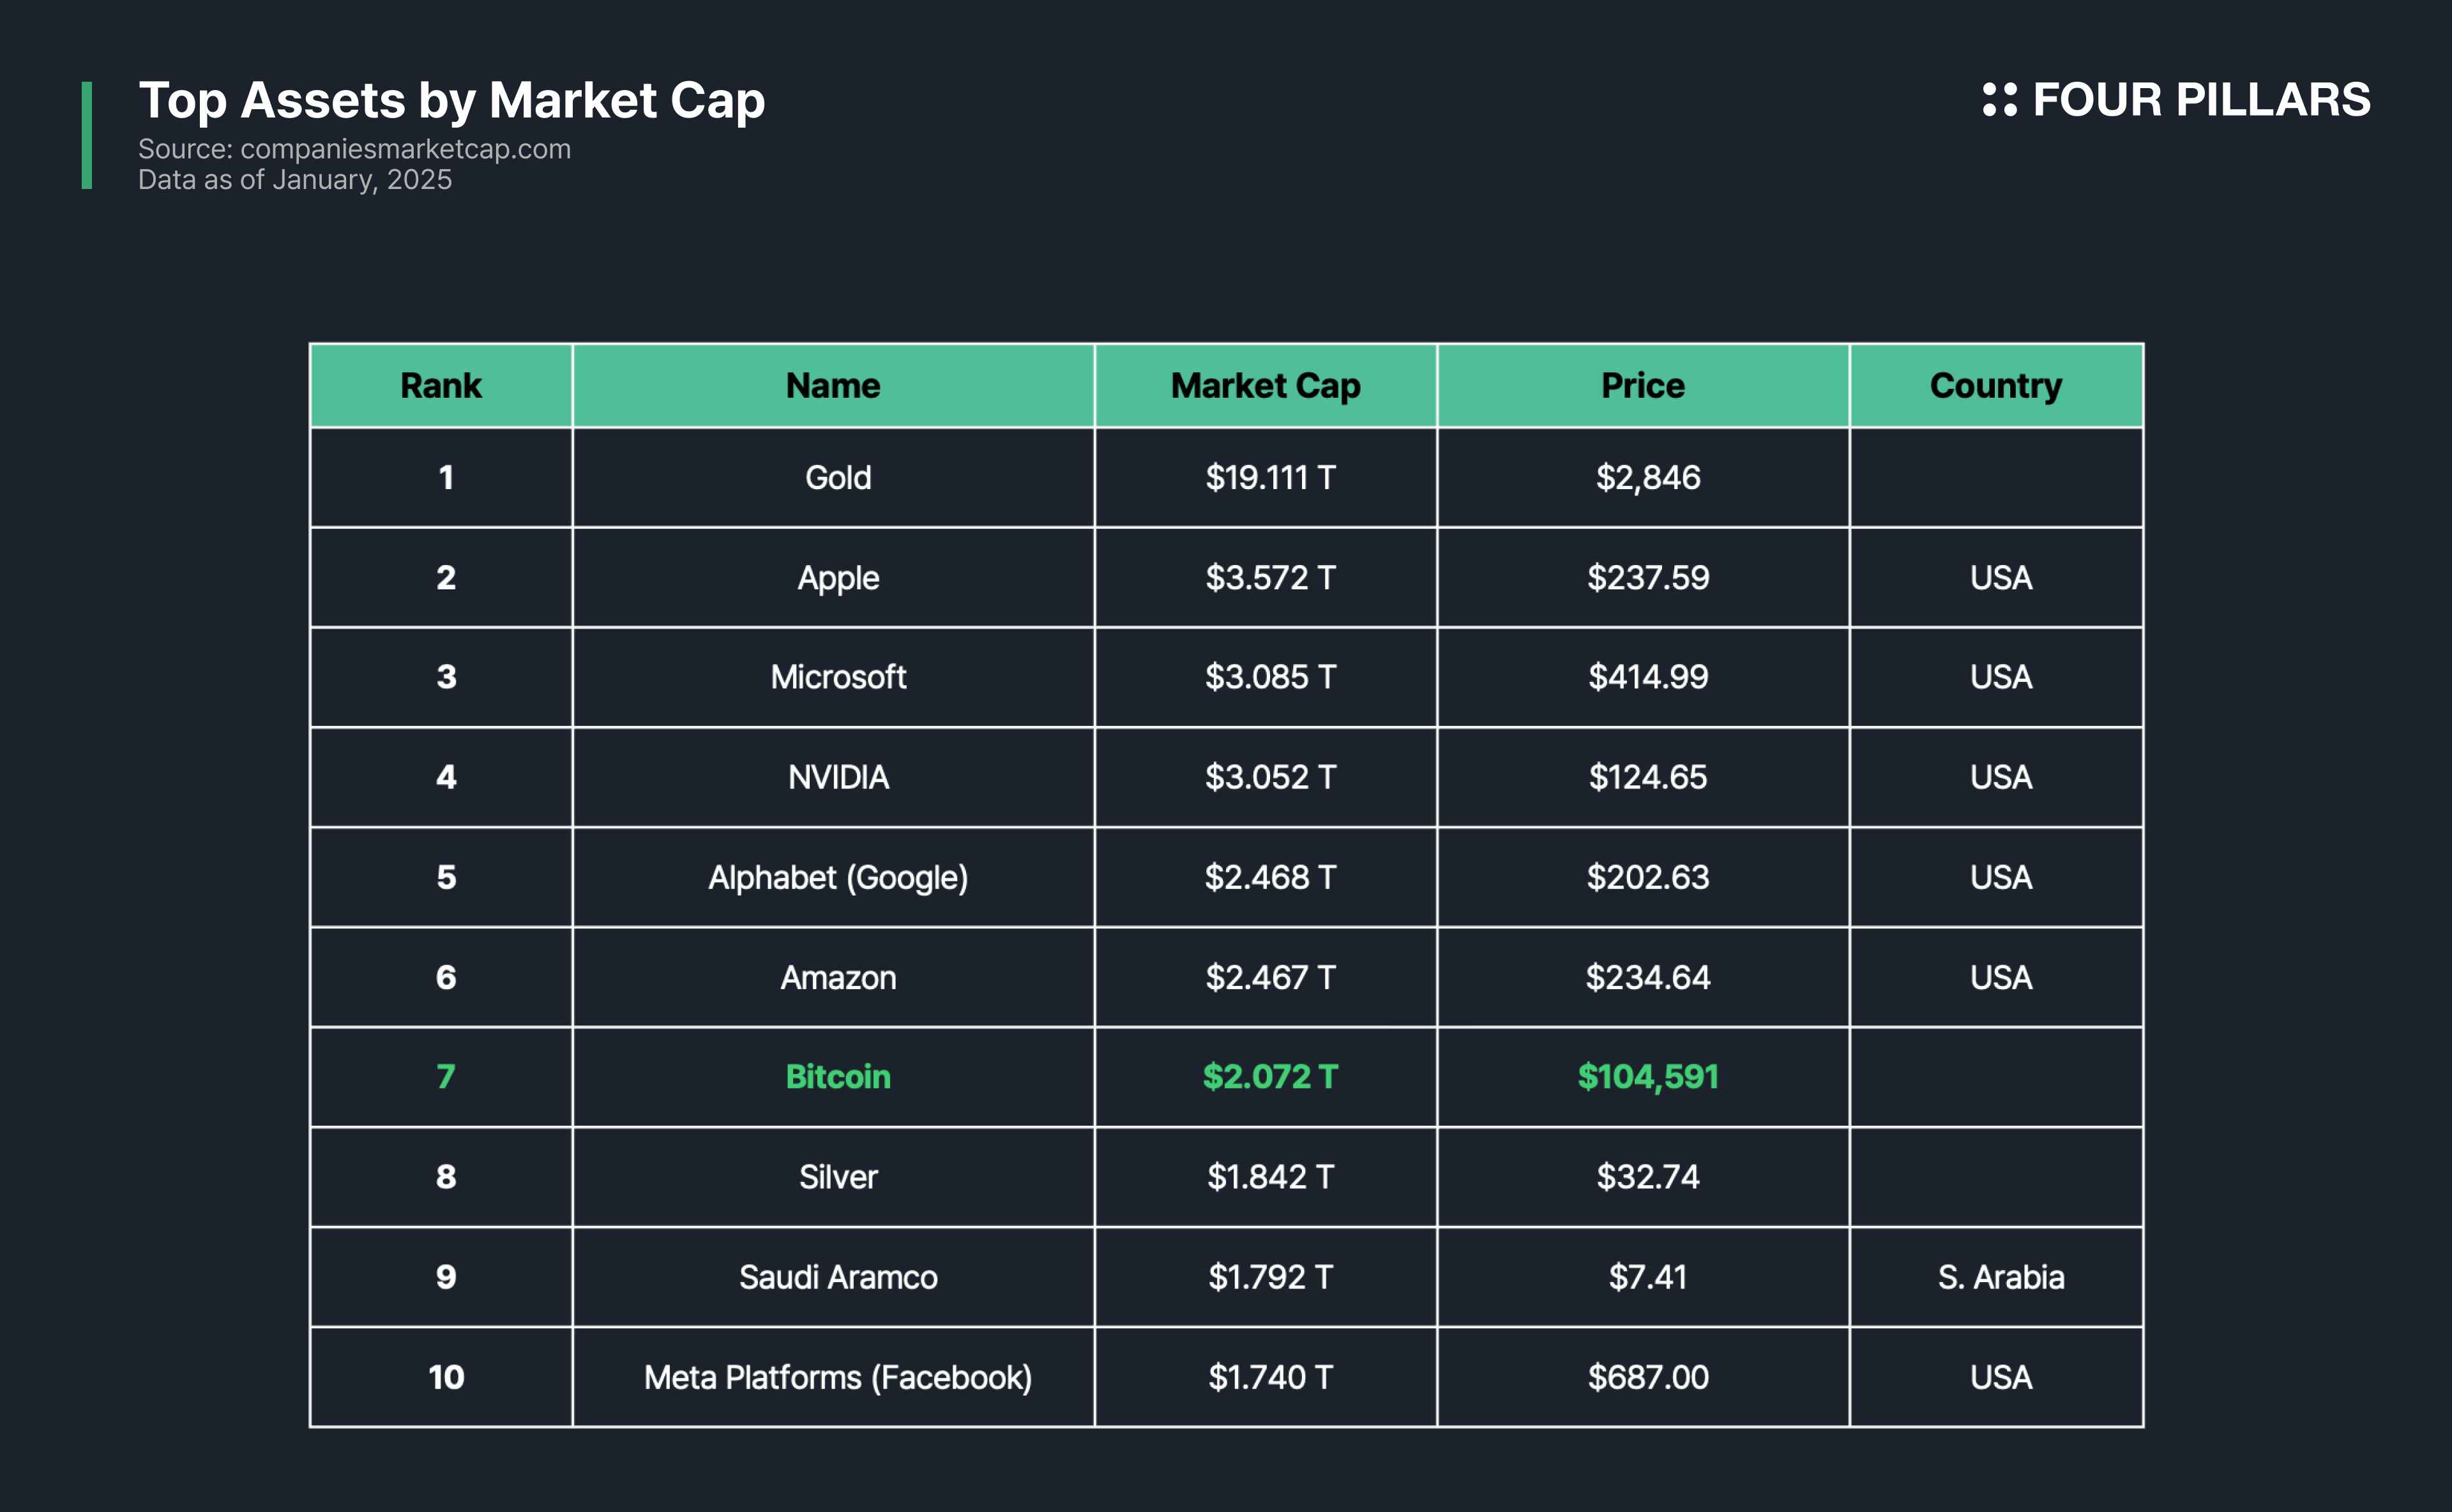
Task: Click the "Data as of January, 2025" text
Action: click(295, 180)
